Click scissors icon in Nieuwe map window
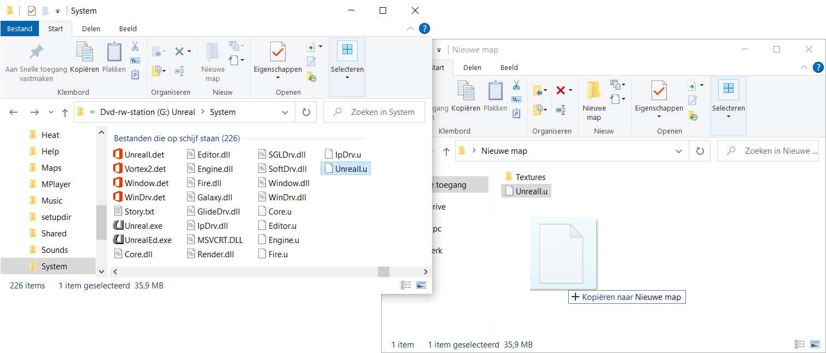The width and height of the screenshot is (826, 353). point(516,85)
